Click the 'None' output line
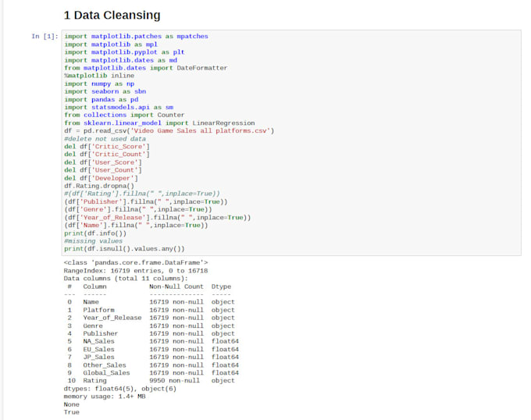 (72, 404)
